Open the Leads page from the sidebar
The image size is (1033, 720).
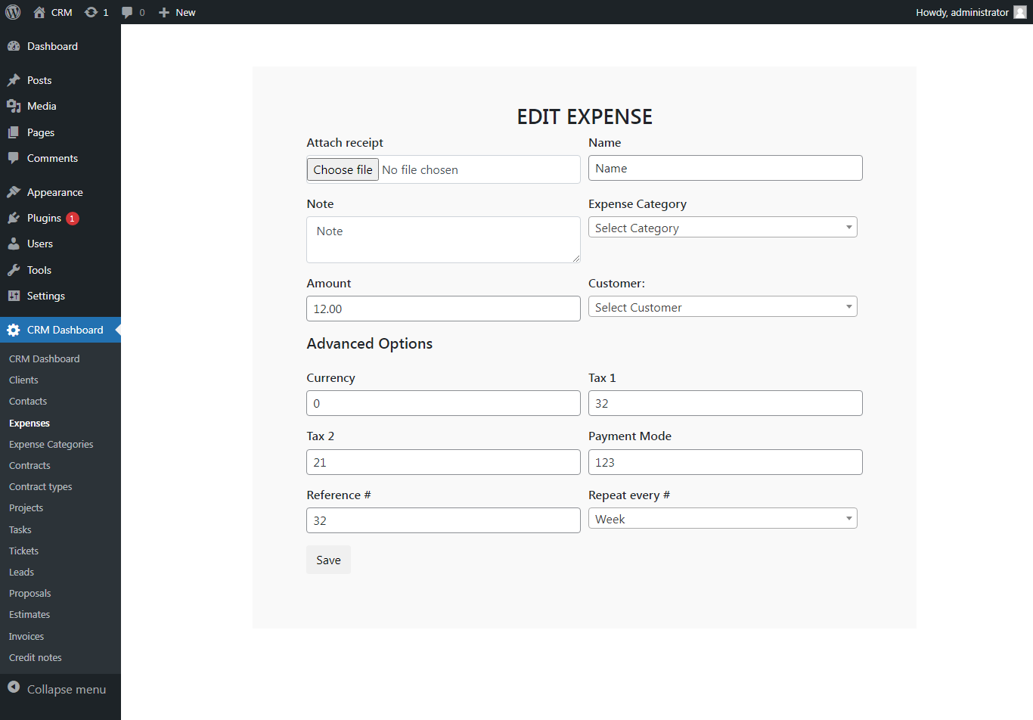pyautogui.click(x=20, y=572)
